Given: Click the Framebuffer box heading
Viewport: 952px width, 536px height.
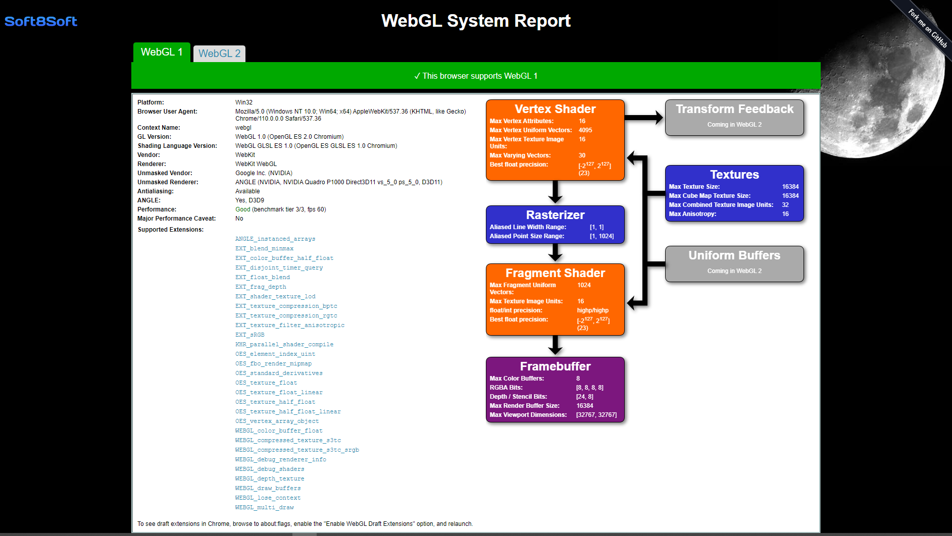Looking at the screenshot, I should point(555,366).
